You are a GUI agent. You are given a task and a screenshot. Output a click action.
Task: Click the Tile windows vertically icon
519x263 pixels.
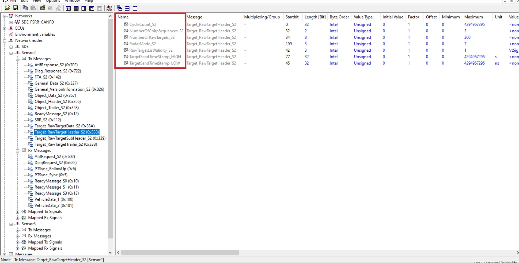(135, 8)
